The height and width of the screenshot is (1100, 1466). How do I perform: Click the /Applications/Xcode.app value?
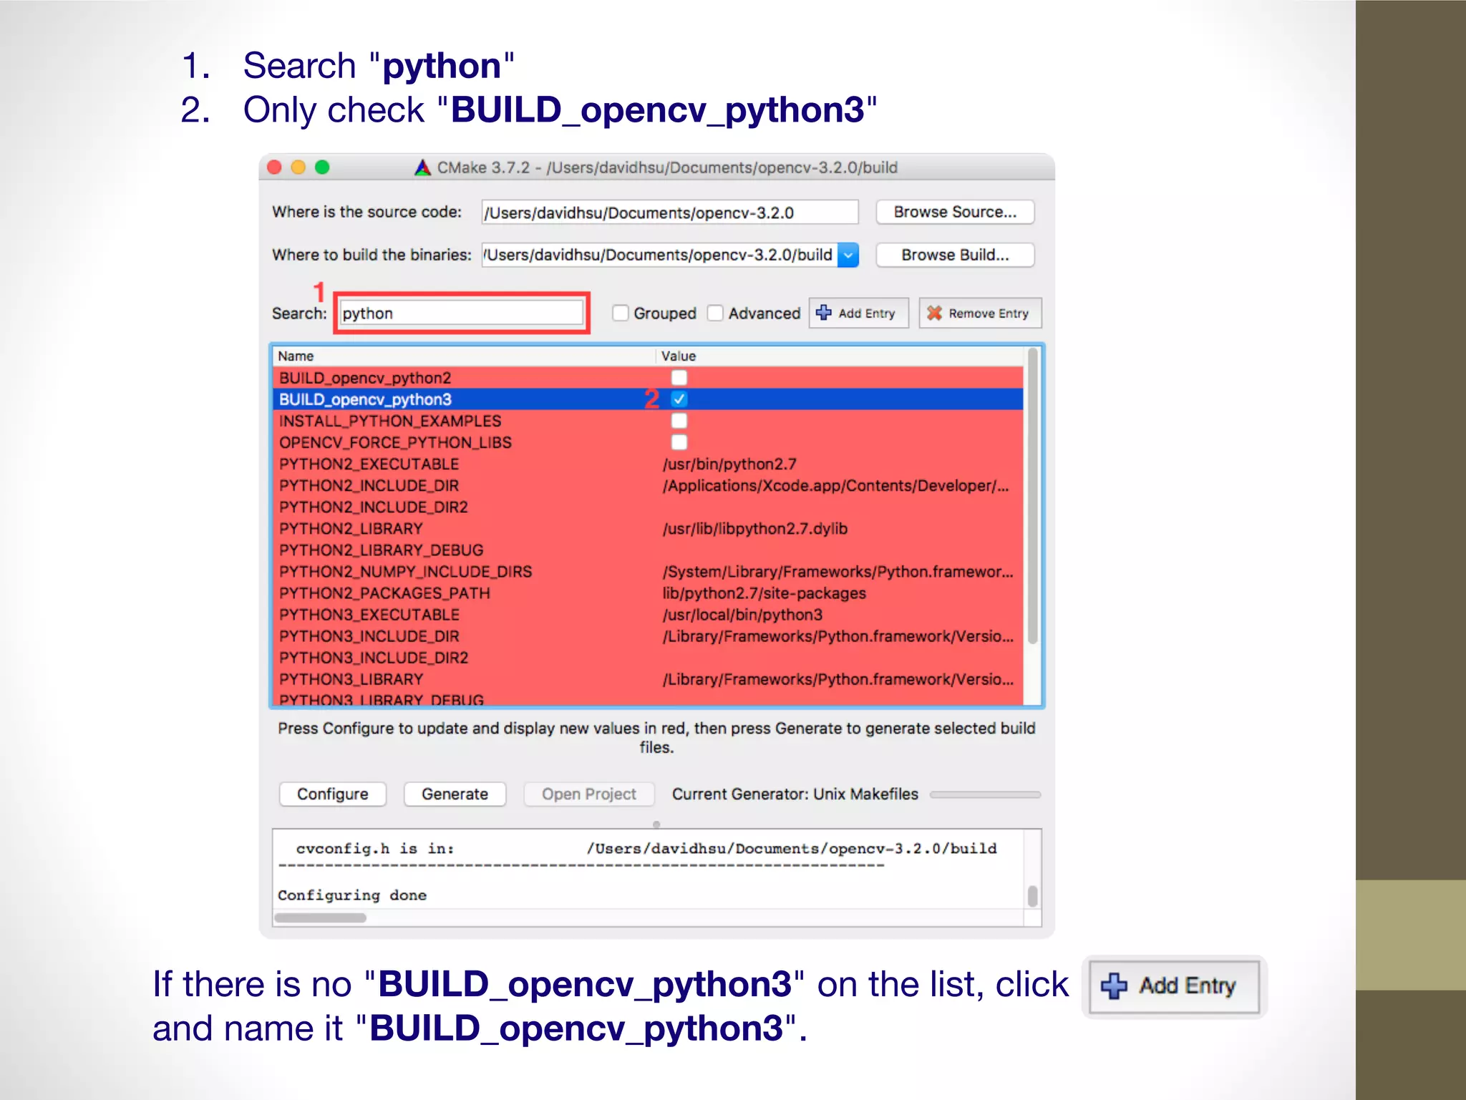tap(835, 486)
